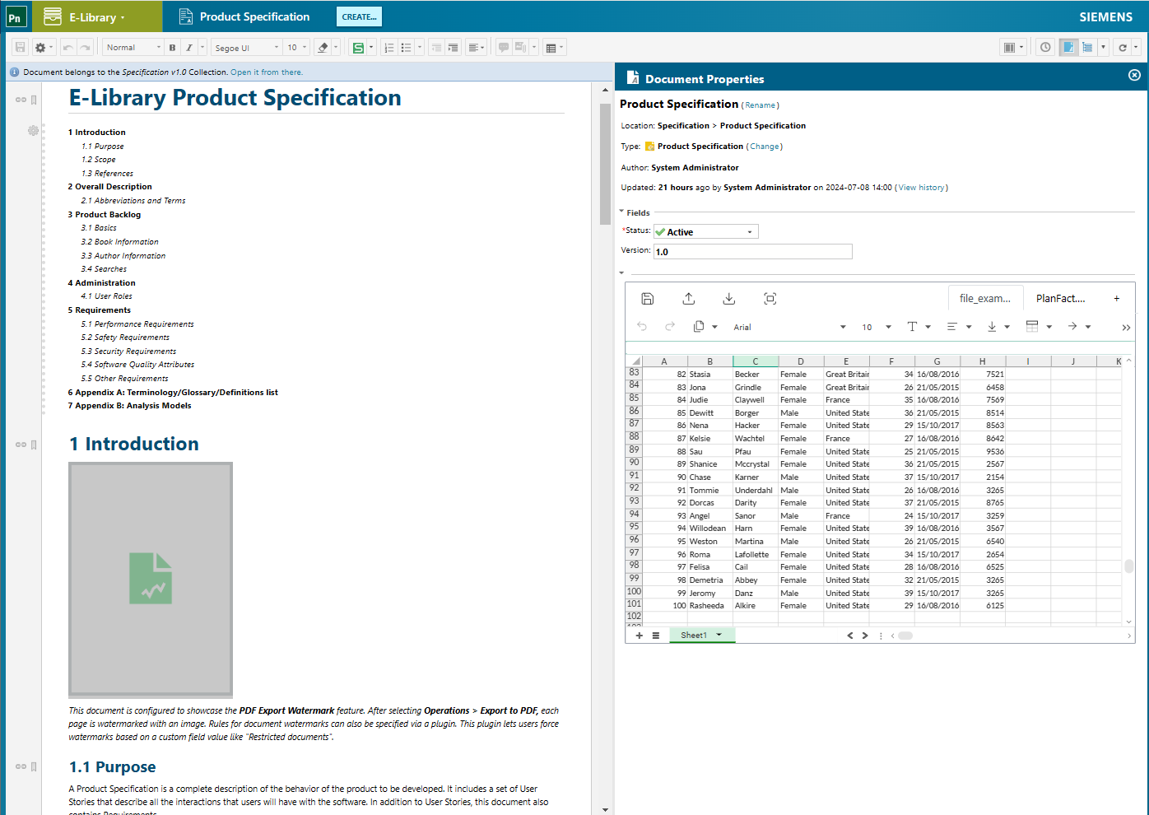Click the CREATE button

[359, 16]
